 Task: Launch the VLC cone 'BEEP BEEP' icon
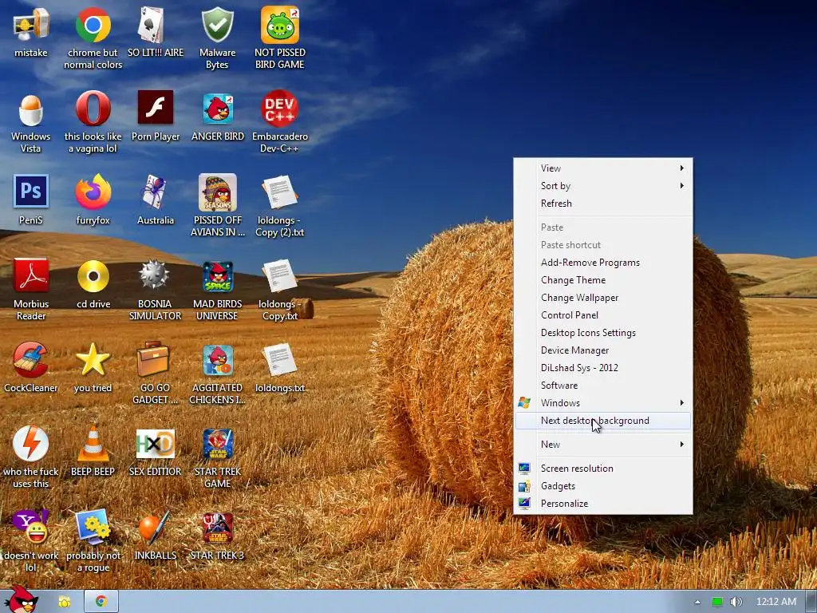coord(93,443)
